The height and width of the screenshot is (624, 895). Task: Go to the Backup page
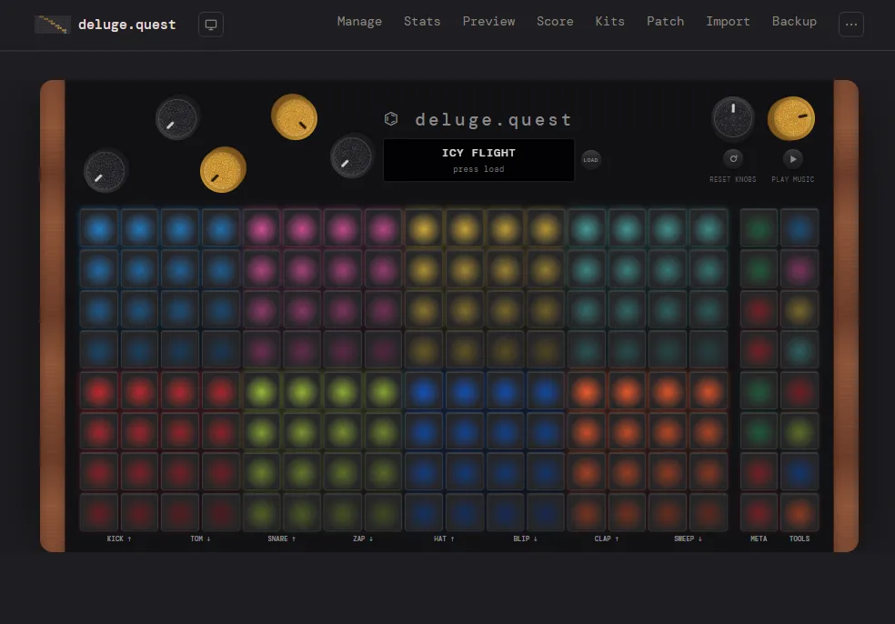[794, 21]
